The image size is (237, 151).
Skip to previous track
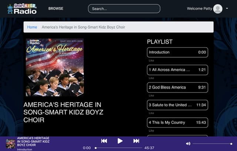(104, 141)
